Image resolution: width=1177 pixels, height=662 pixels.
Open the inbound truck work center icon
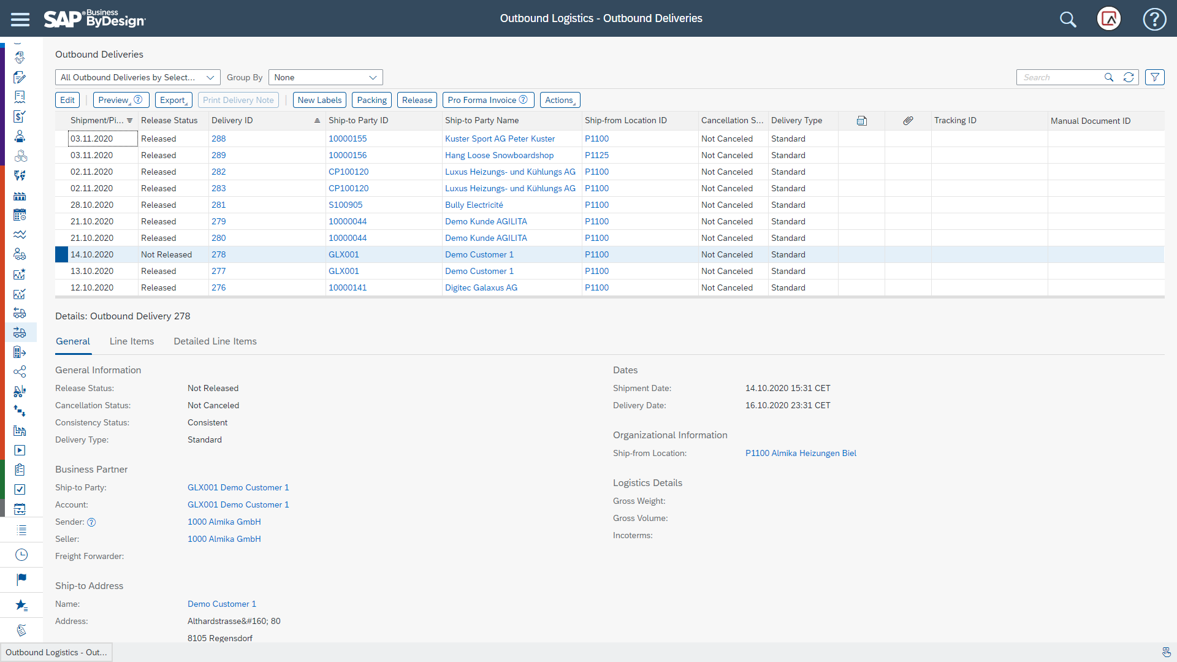point(20,313)
